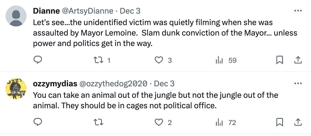Click Dianne's gray default avatar
Screen dimensions: 311x136
point(16,16)
